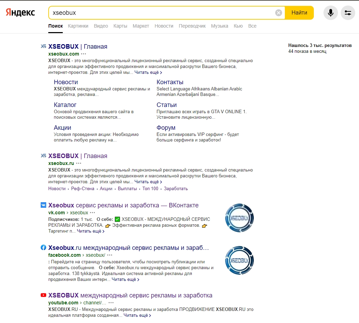The height and width of the screenshot is (323, 359).
Task: Expand 'Читать ещё' in the YouTube result snippet
Action: [x=137, y=315]
